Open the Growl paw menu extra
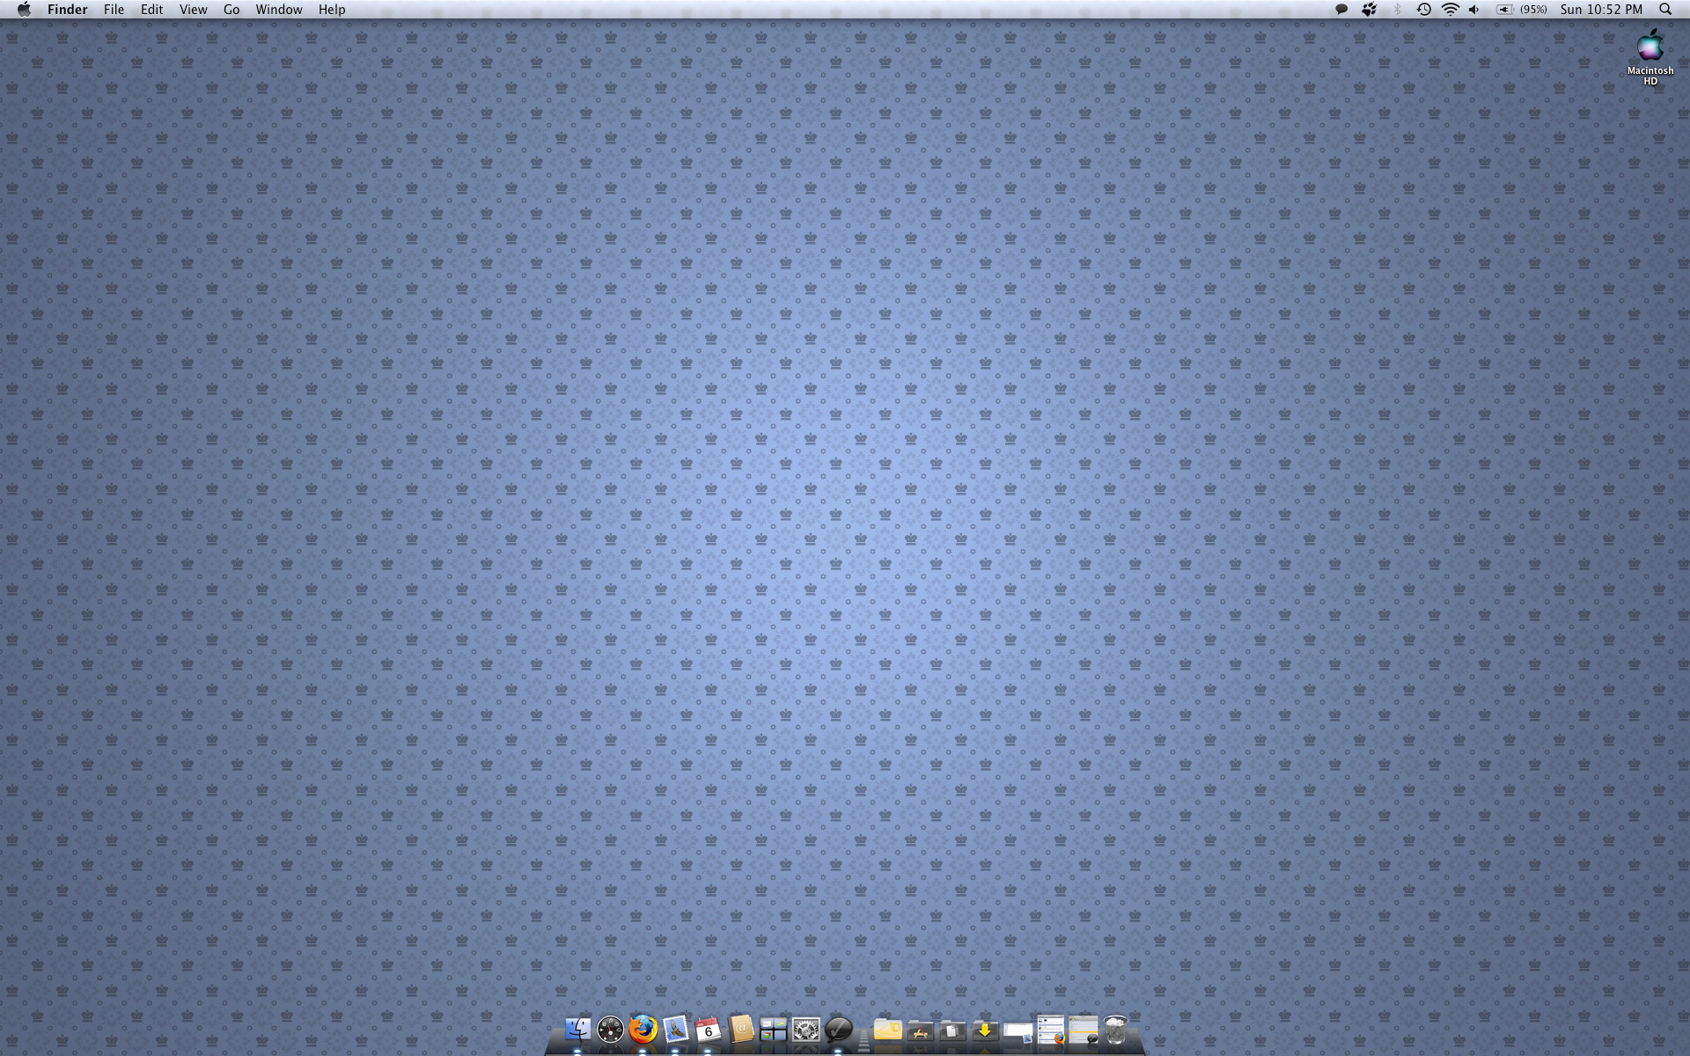Screen dimensions: 1690x1056 click(x=1369, y=10)
